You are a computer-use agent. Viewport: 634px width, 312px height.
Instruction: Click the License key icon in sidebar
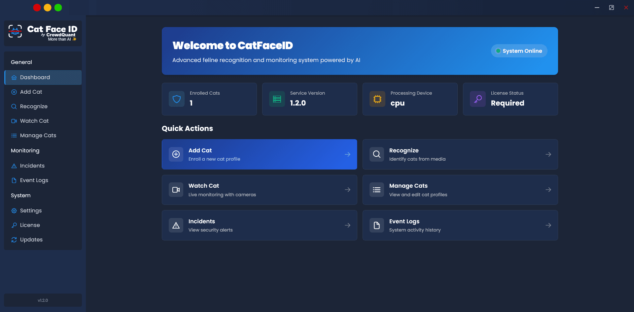[14, 225]
